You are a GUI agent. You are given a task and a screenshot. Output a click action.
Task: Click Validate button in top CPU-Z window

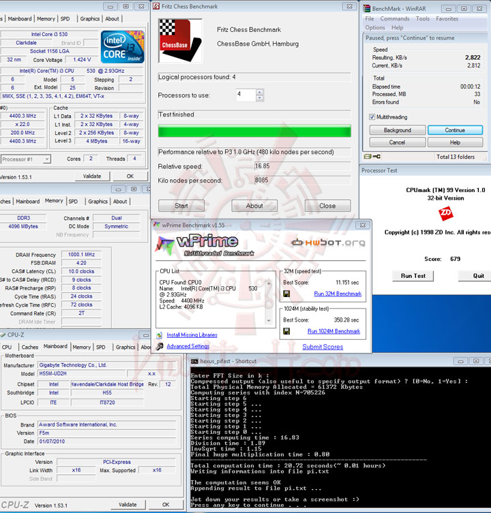[92, 176]
